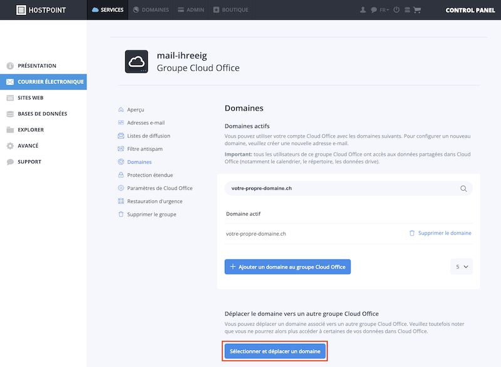
Task: Click the Cloud Office group icon
Action: [137, 61]
